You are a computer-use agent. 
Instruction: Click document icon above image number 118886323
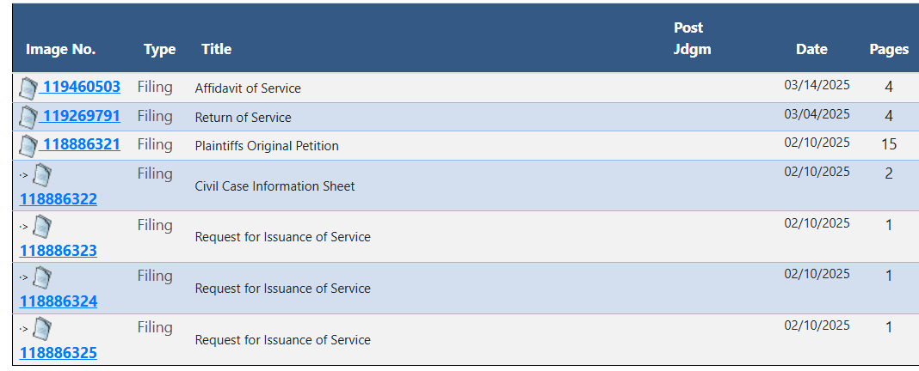[x=41, y=227]
